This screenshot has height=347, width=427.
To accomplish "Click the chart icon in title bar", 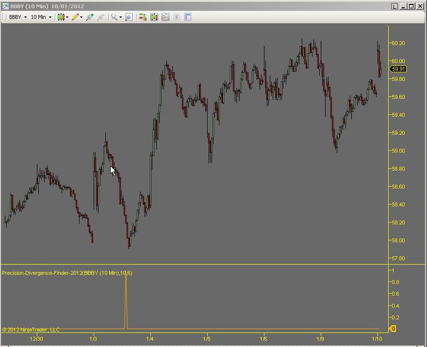I will [x=6, y=6].
